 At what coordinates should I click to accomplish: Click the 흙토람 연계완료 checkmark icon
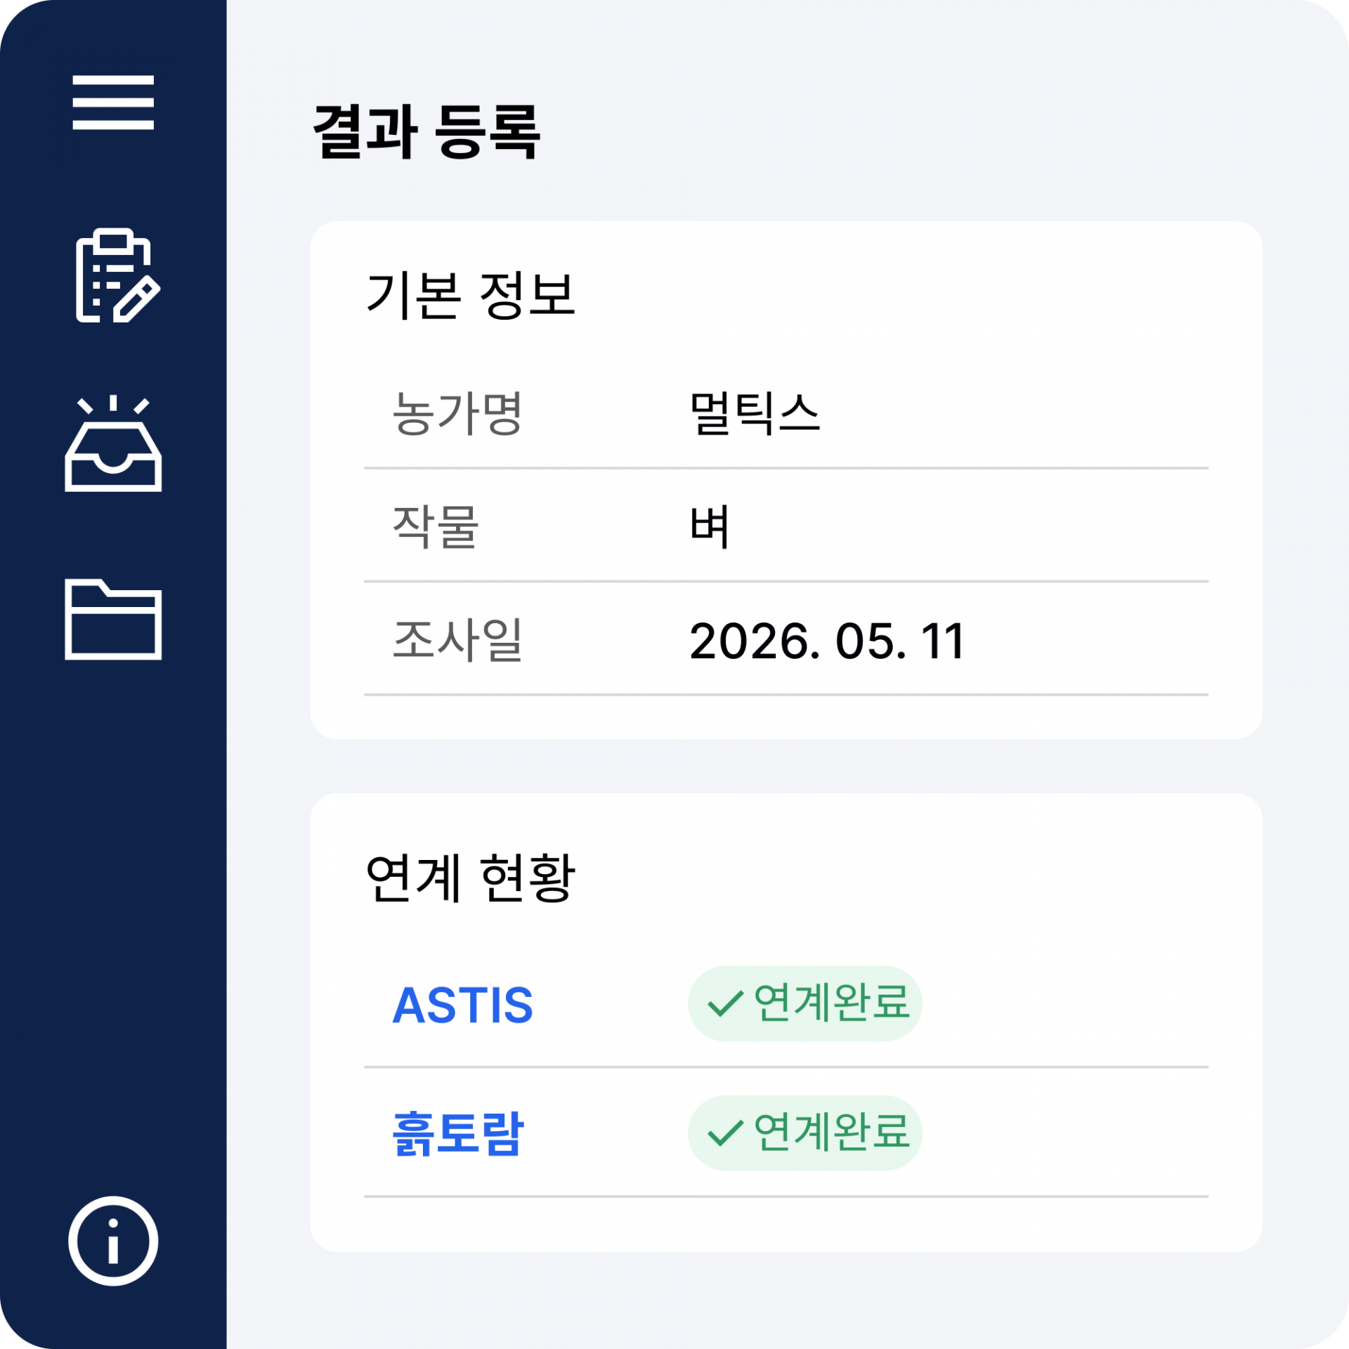click(725, 1133)
